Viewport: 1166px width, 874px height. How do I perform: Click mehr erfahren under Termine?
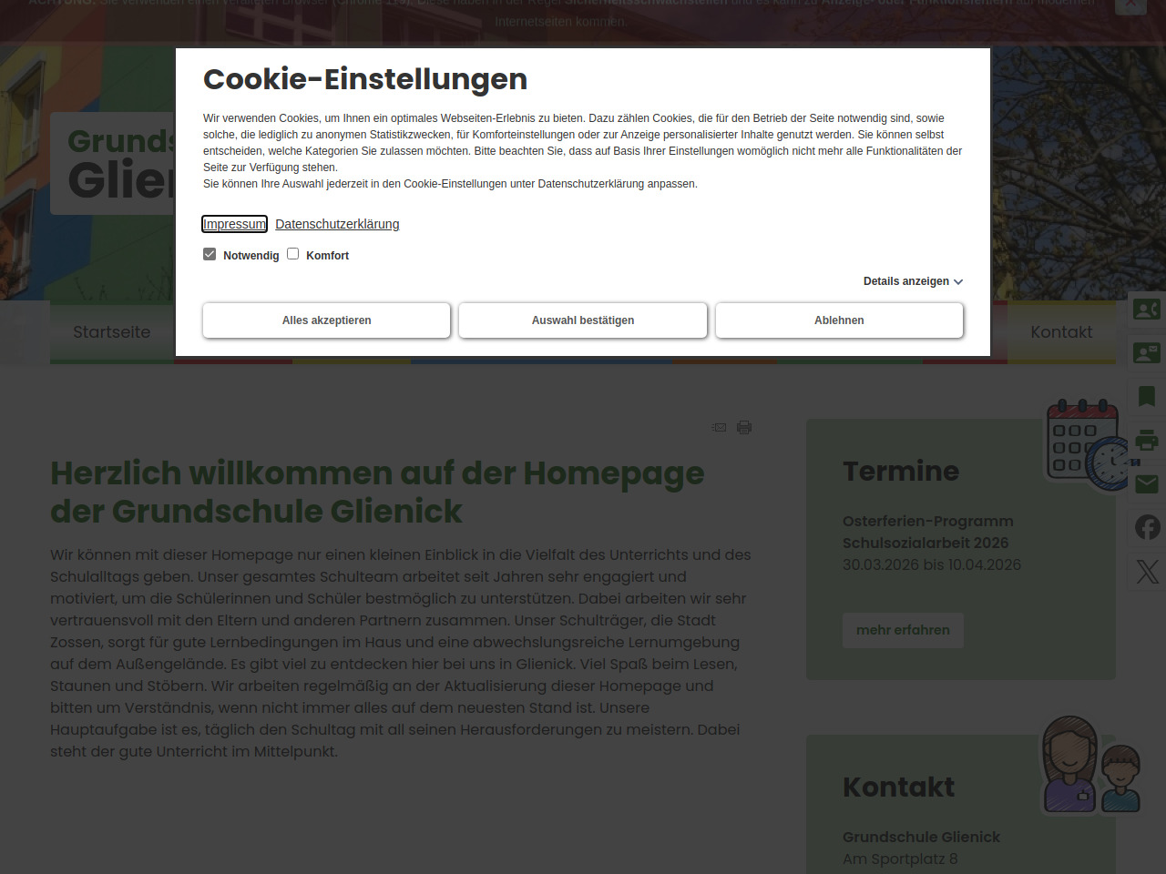click(903, 630)
